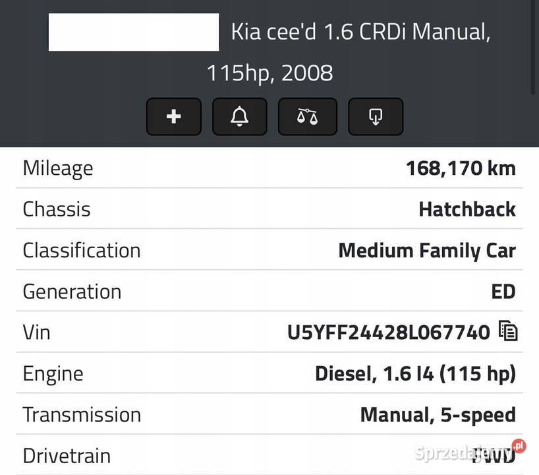Click the plus icon to add vehicle
The height and width of the screenshot is (475, 539).
173,116
